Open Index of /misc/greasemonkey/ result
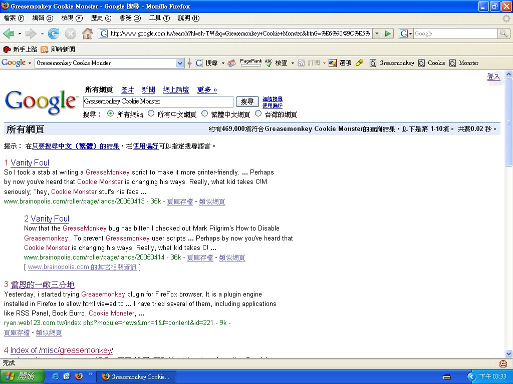513x384 pixels. point(62,350)
